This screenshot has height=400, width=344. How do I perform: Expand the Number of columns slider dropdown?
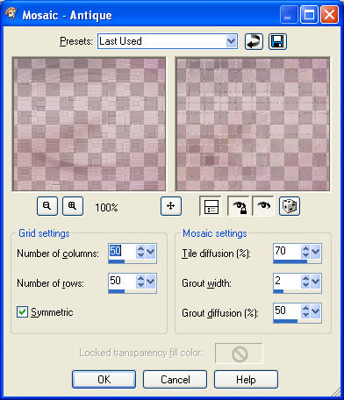(150, 252)
